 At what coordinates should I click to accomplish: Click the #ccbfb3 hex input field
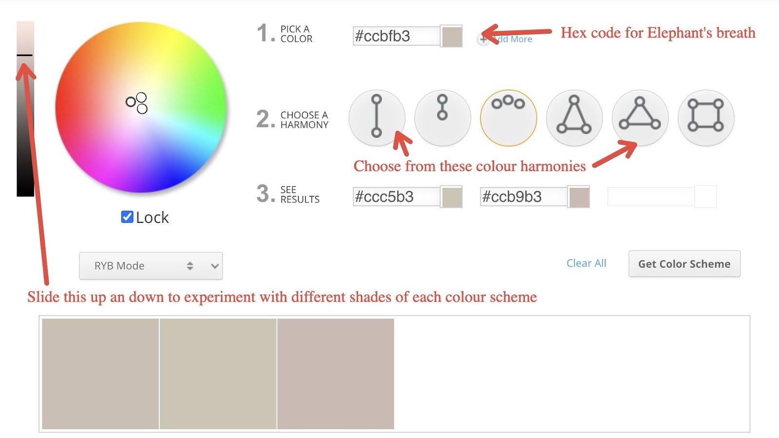[x=397, y=36]
